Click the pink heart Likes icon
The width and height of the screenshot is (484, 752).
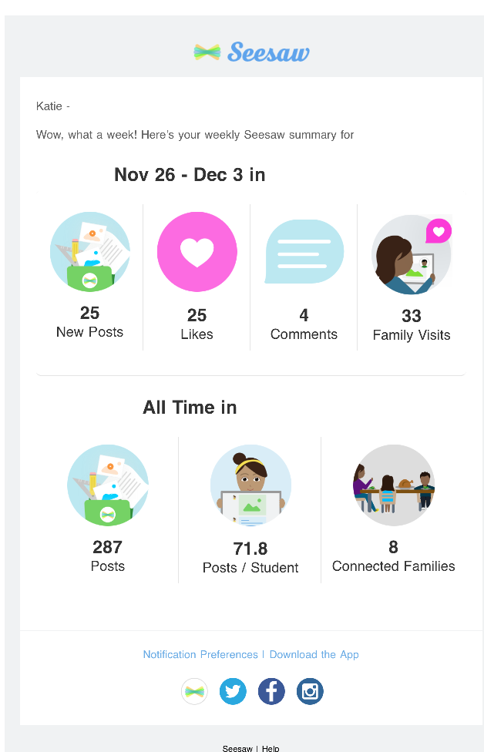pos(197,252)
